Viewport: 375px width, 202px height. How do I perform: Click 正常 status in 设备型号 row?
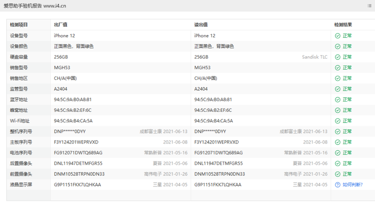347,36
